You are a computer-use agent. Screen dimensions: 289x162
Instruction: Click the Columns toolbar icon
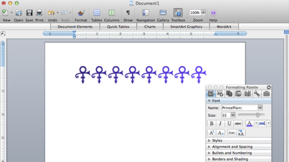(x=112, y=13)
